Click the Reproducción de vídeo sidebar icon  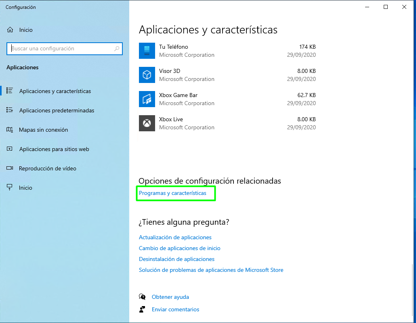coord(10,168)
